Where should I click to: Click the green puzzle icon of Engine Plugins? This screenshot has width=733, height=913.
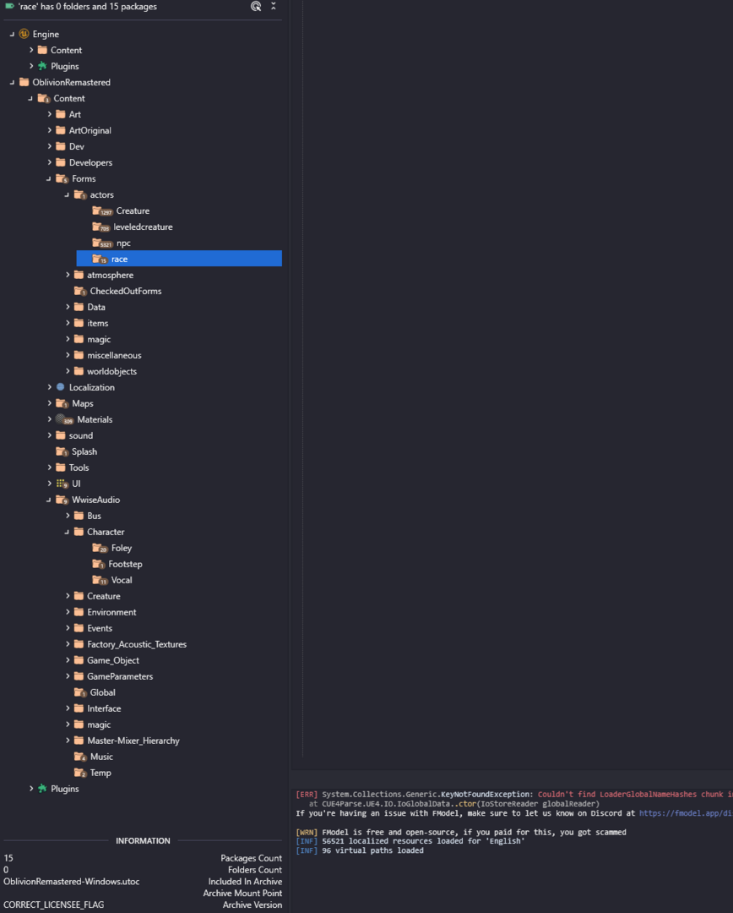coord(42,66)
